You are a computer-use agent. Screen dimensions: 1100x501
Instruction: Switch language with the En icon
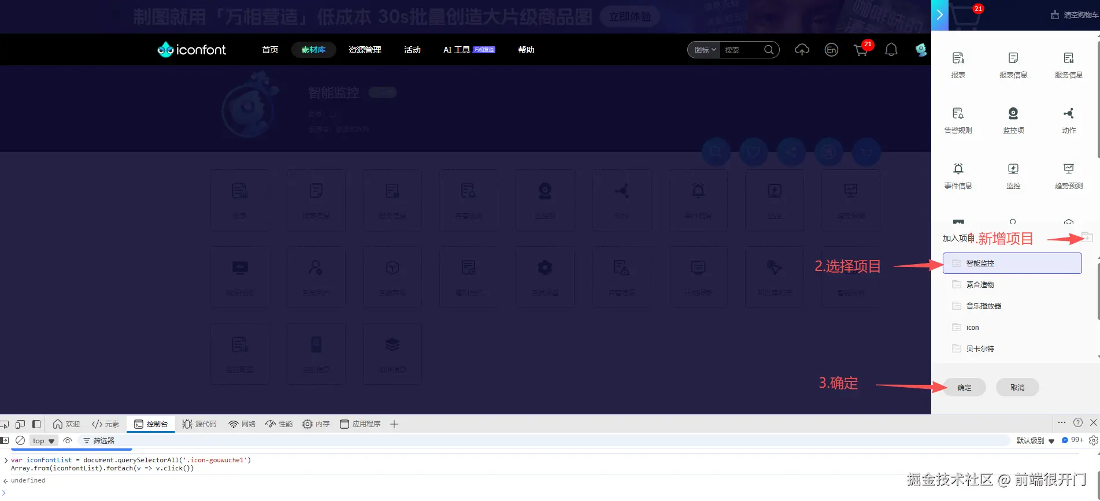click(831, 50)
